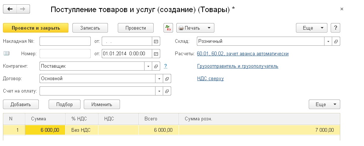Select Сумма розн. cell 7 000,00
This screenshot has height=146, width=364.
click(259, 130)
